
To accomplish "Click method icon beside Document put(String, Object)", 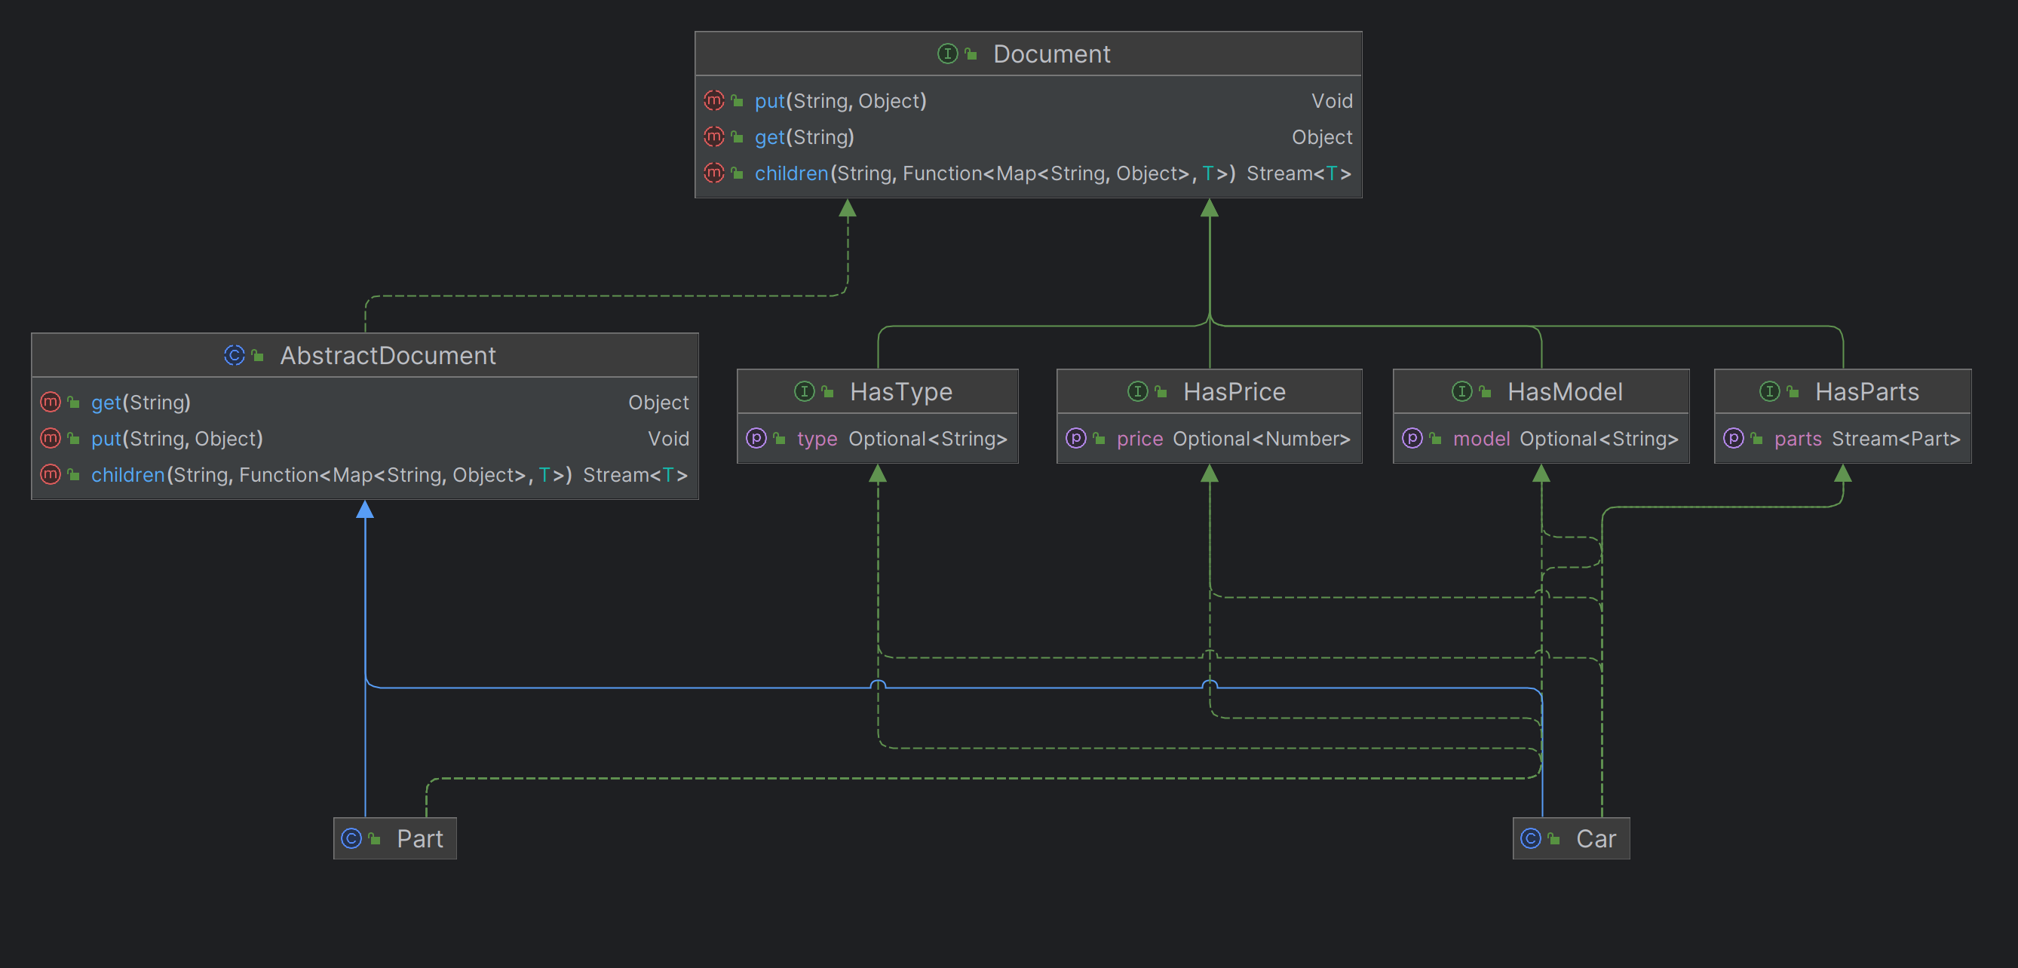I will pyautogui.click(x=713, y=101).
